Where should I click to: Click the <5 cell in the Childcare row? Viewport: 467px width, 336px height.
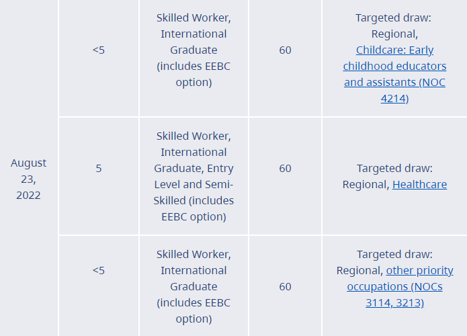[x=99, y=50]
